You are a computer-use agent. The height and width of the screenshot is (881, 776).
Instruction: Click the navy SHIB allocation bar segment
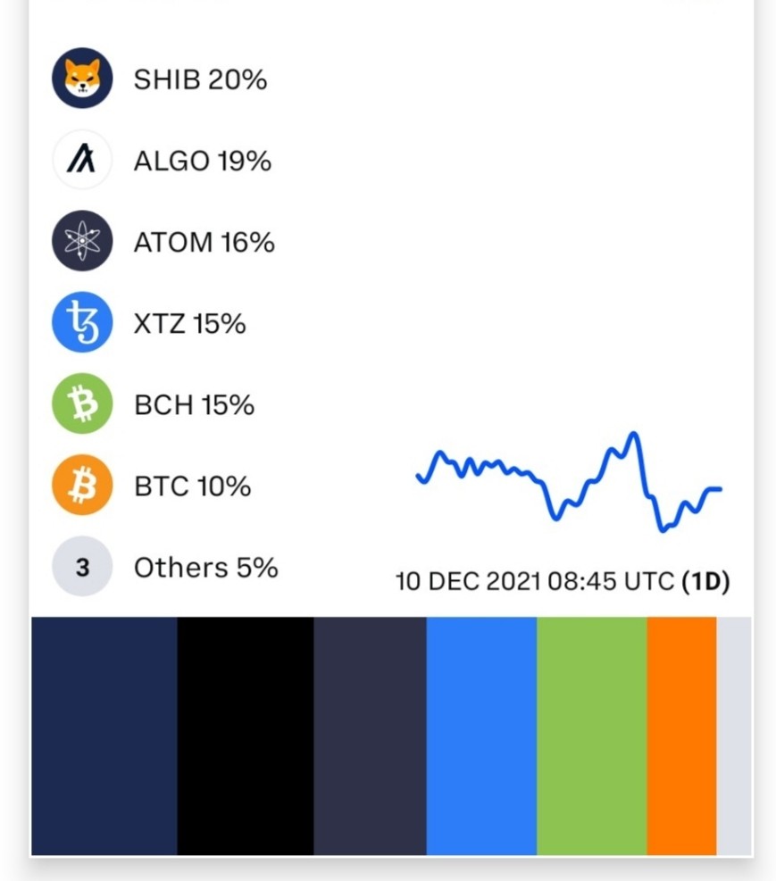104,736
